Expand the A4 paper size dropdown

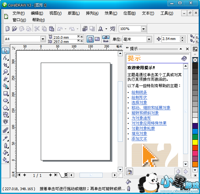(43, 39)
